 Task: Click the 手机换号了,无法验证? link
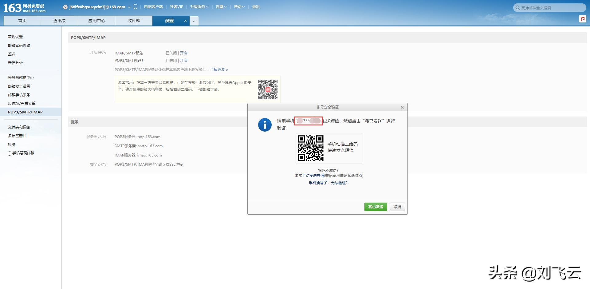pos(328,183)
